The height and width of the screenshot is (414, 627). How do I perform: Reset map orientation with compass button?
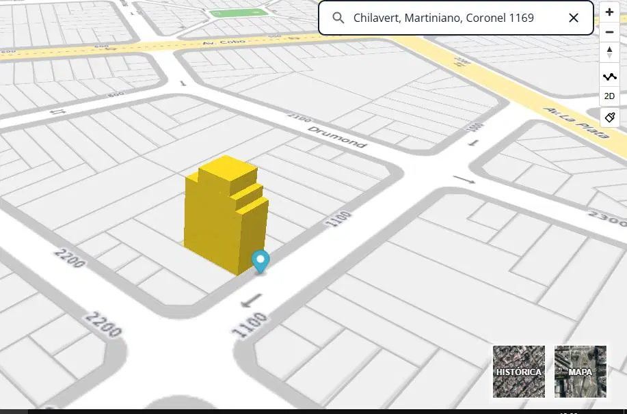point(609,53)
